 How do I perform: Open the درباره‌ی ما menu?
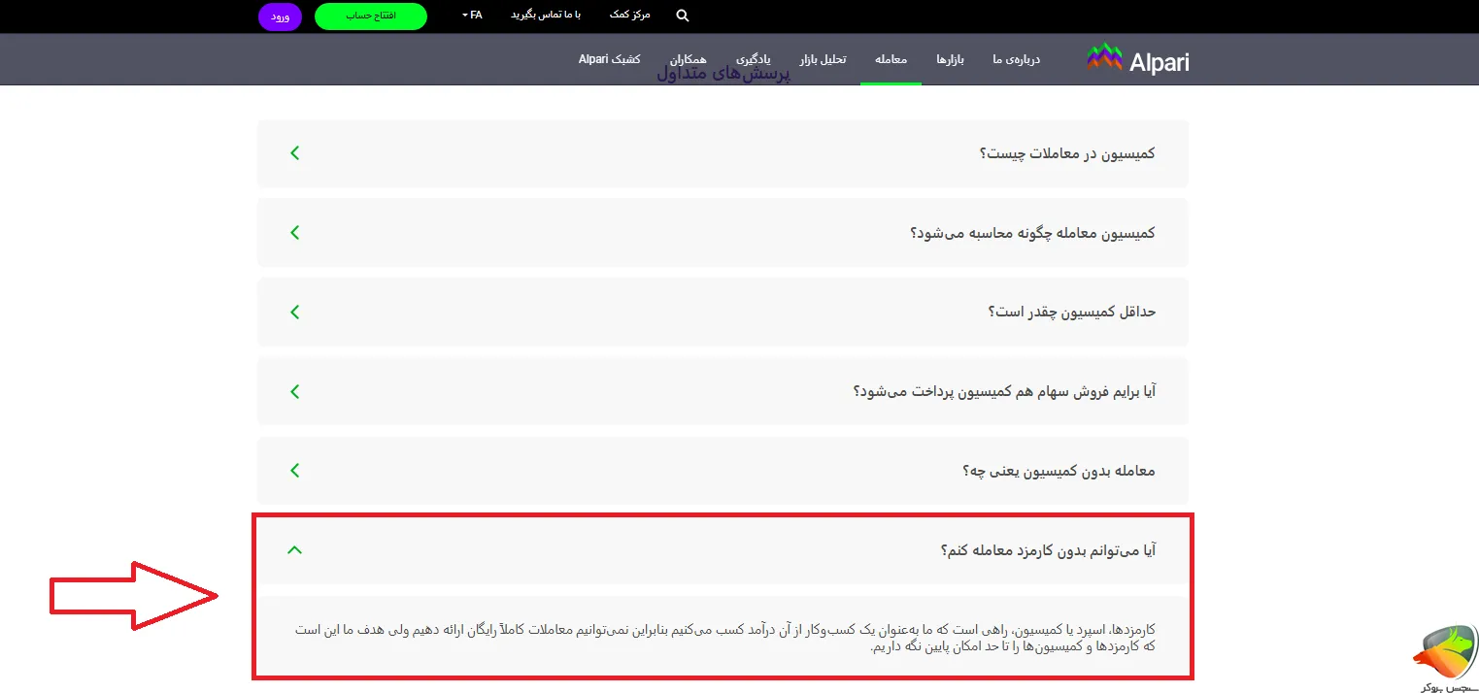click(1015, 58)
